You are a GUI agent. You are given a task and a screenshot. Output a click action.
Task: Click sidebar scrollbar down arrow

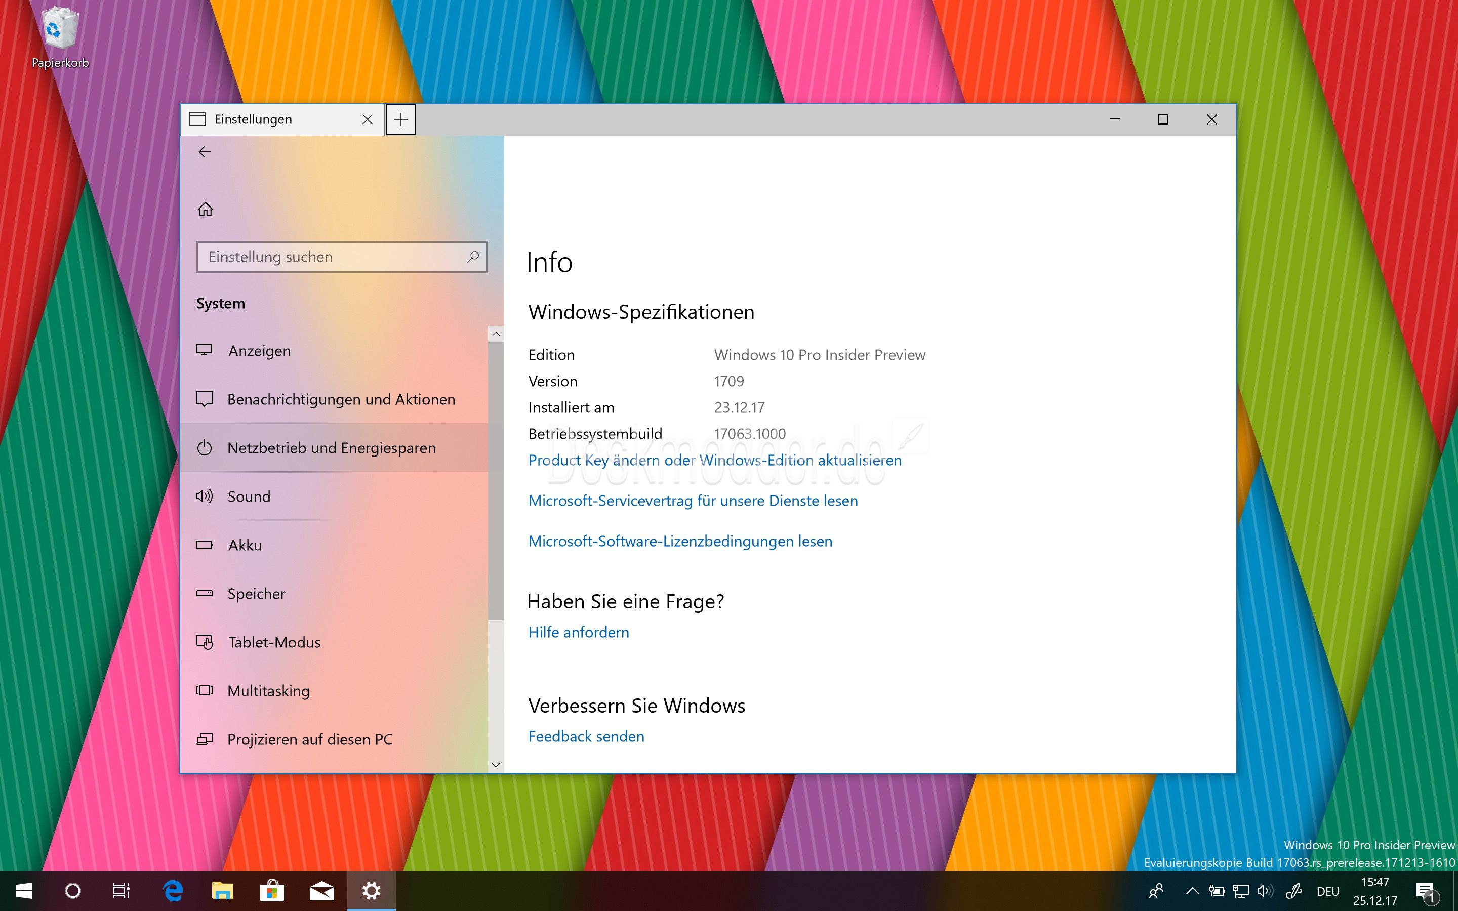coord(496,765)
